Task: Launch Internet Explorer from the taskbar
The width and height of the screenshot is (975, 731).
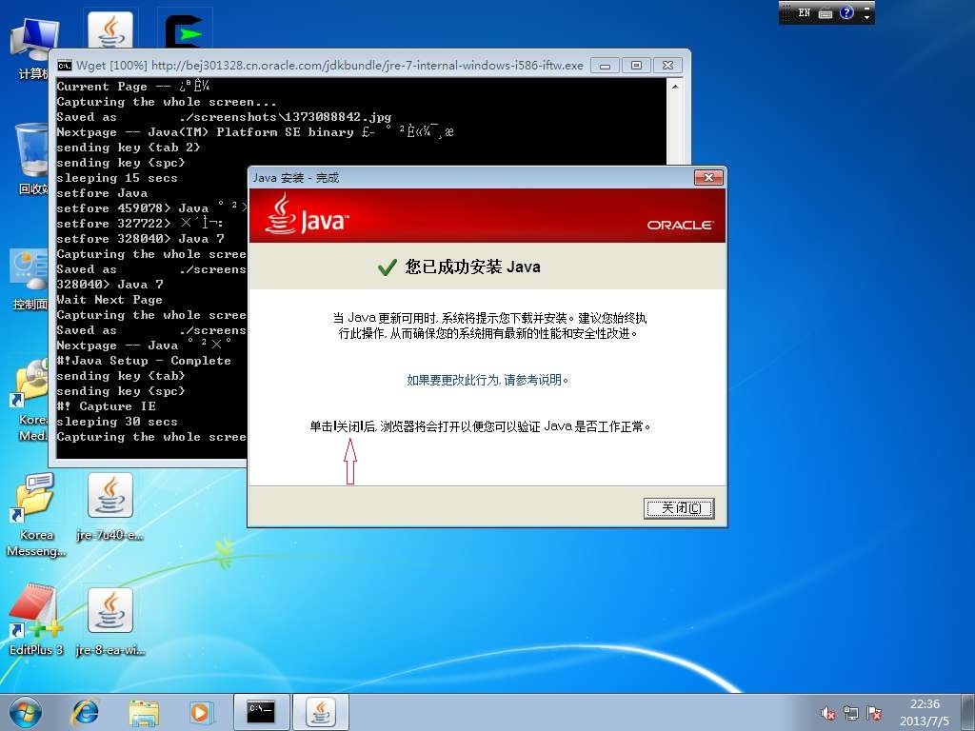Action: coord(87,711)
